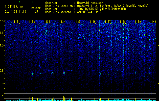Click the kHz axis unit label

pos(2,20)
